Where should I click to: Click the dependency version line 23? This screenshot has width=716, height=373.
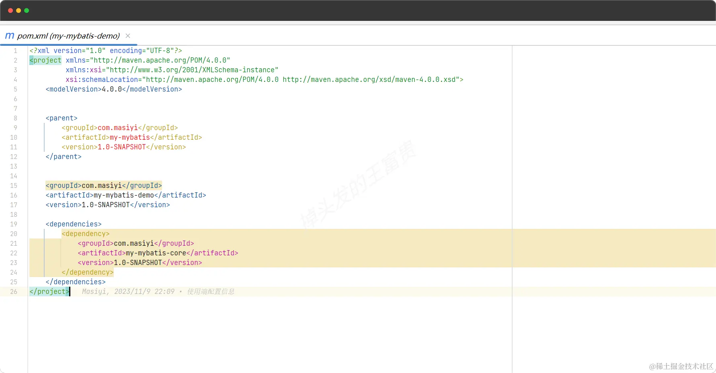pyautogui.click(x=140, y=263)
